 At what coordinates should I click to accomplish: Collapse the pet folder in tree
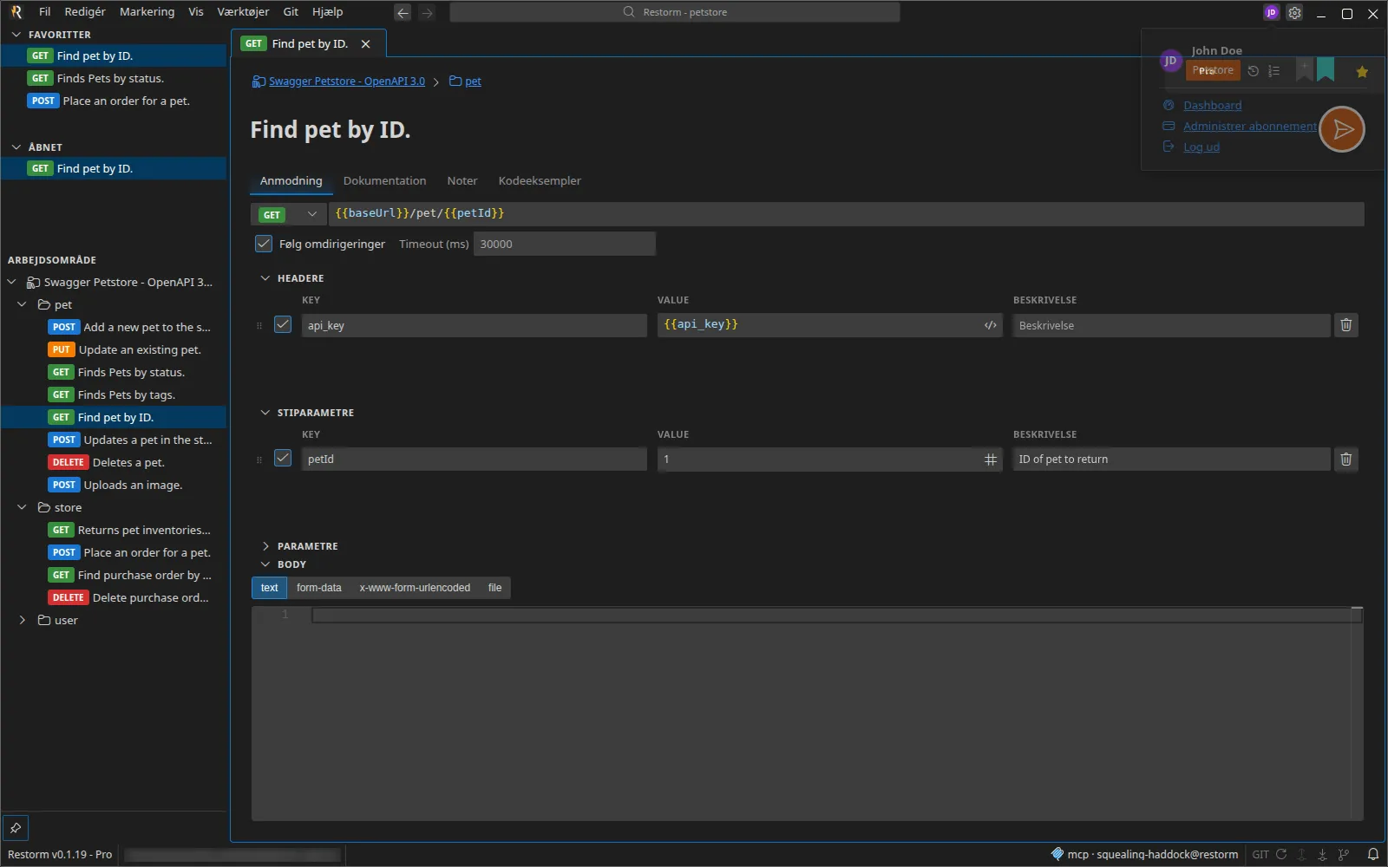[23, 304]
